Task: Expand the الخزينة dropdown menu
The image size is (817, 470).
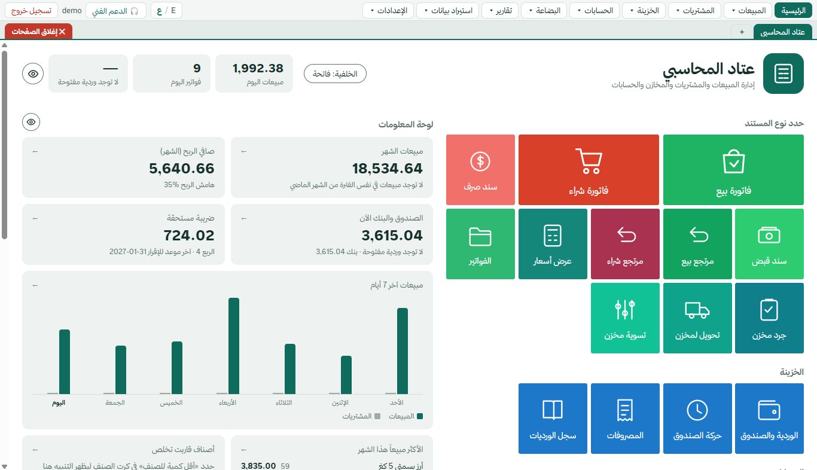Action: click(645, 10)
